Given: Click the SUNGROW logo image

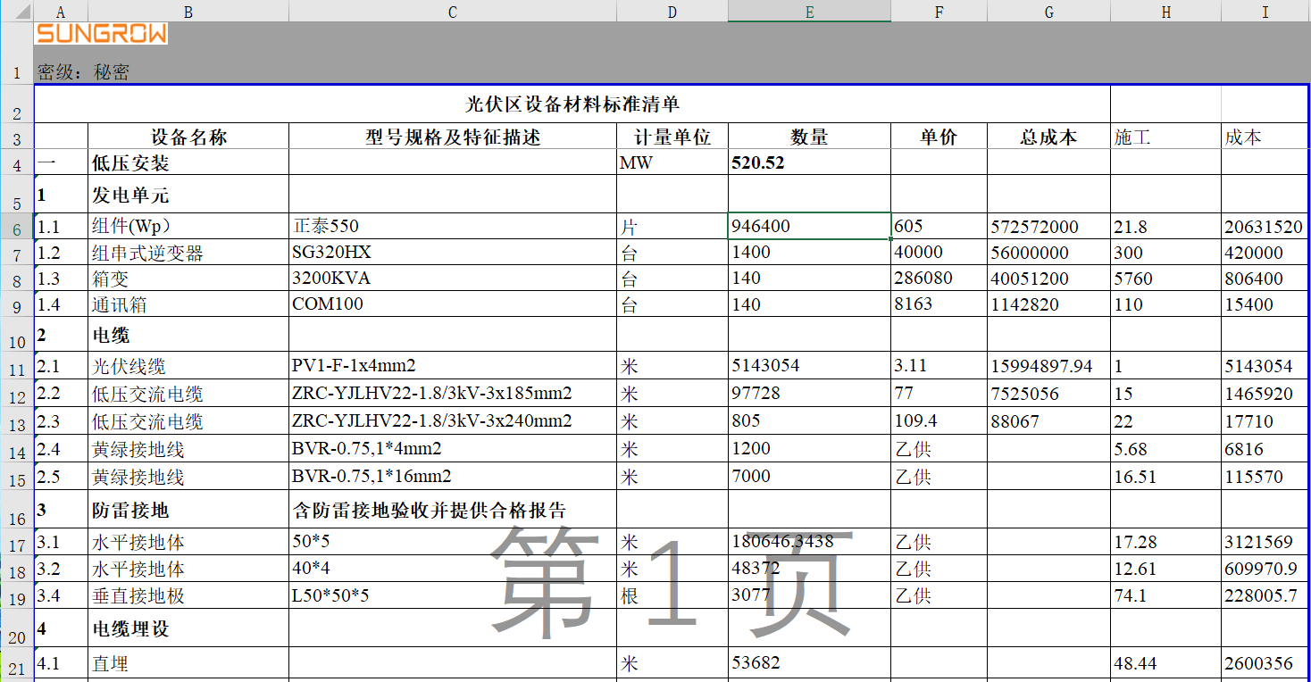Looking at the screenshot, I should pyautogui.click(x=101, y=34).
